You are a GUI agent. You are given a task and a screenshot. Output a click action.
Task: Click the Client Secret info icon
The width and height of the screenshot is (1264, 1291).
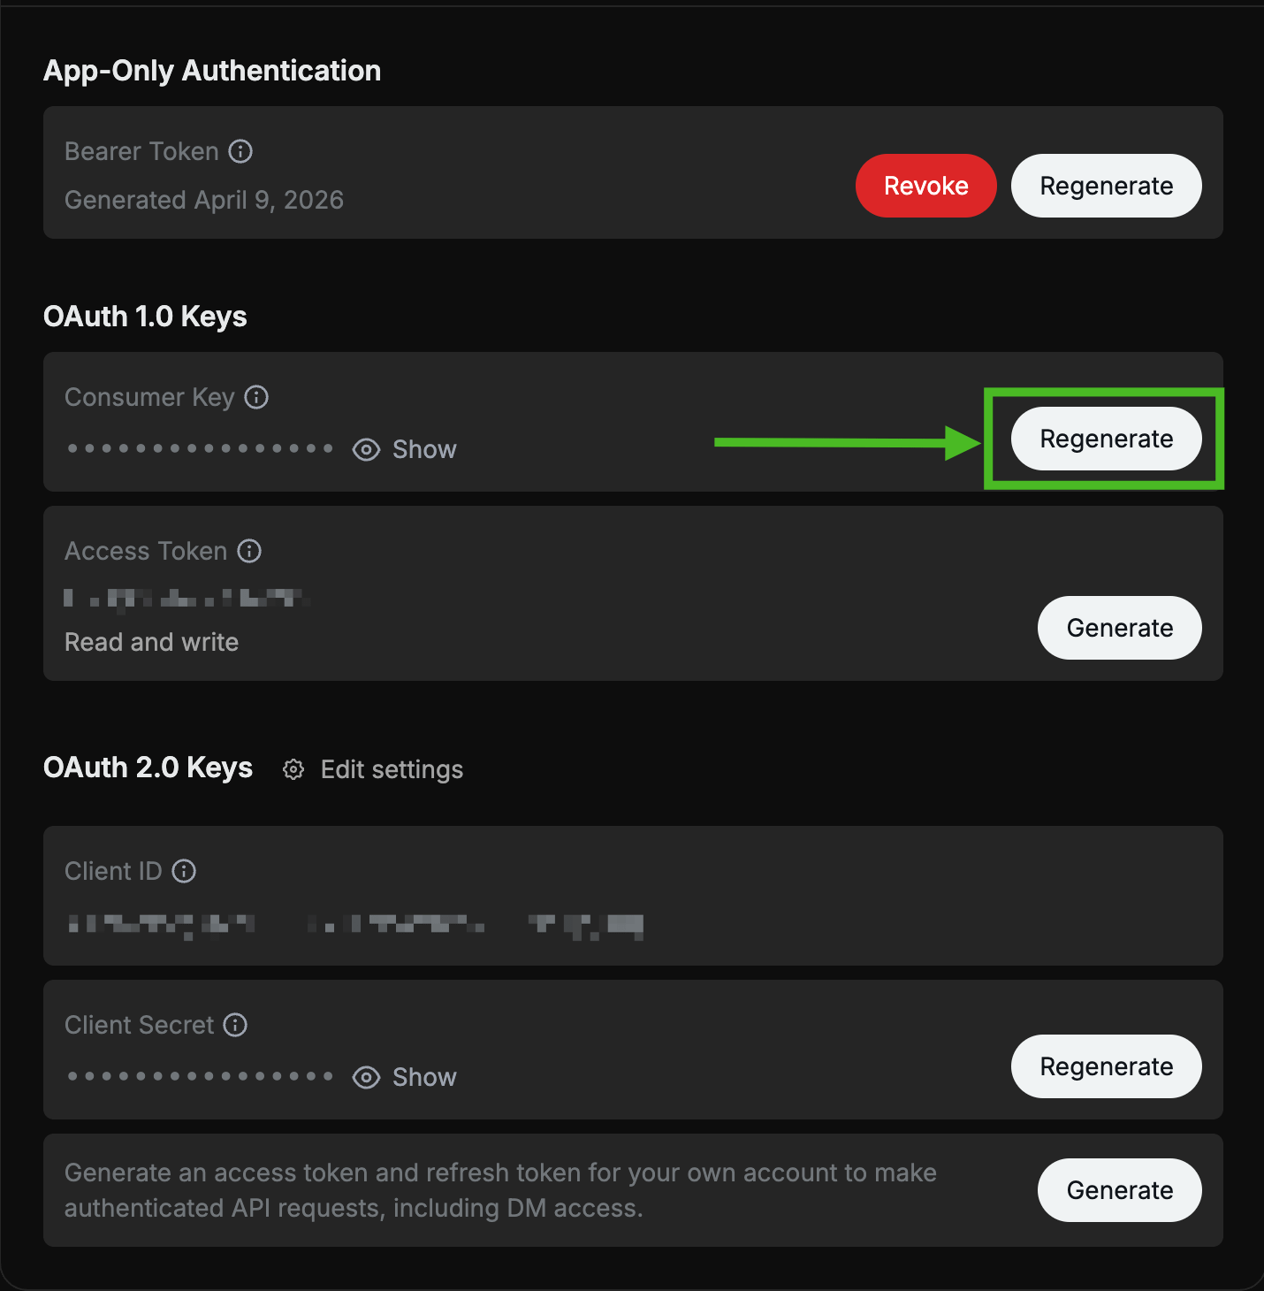(235, 1025)
